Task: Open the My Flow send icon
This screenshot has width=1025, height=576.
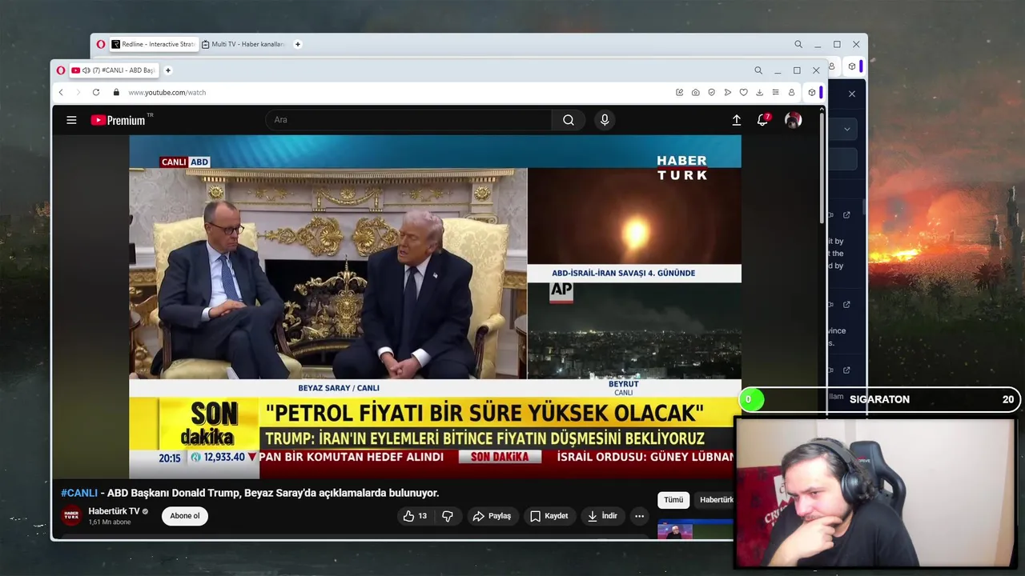Action: tap(727, 93)
